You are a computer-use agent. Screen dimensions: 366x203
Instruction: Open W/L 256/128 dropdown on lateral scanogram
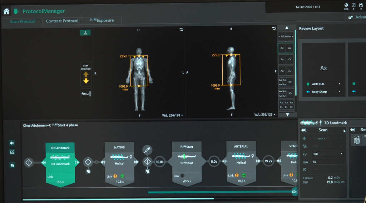click(x=265, y=115)
